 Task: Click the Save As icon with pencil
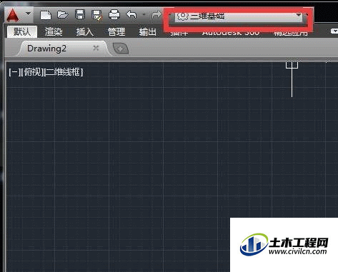point(97,15)
